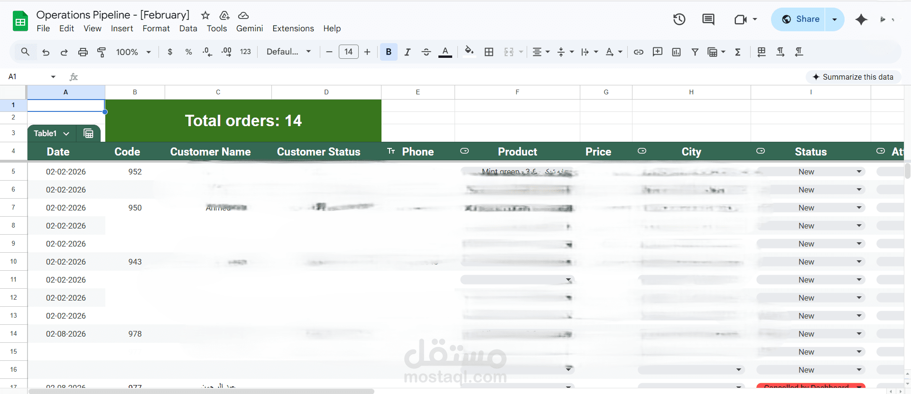
Task: Increase the font size
Action: (367, 52)
